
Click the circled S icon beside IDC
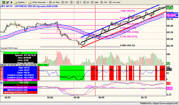coord(62,2)
